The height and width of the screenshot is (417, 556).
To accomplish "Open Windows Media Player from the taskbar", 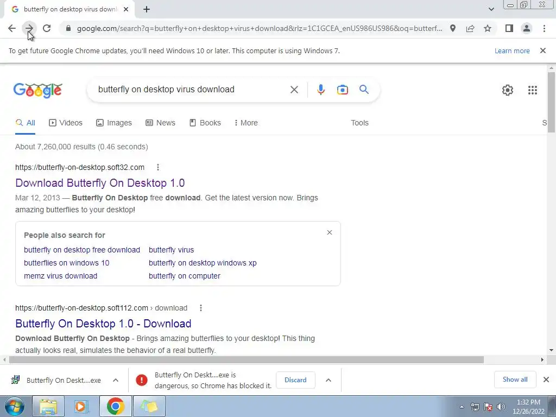I will click(x=81, y=406).
